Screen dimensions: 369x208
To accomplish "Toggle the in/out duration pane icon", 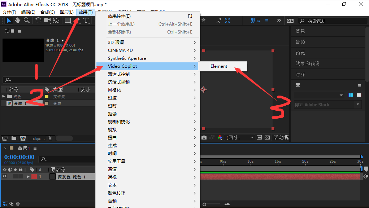I will pyautogui.click(x=18, y=204).
